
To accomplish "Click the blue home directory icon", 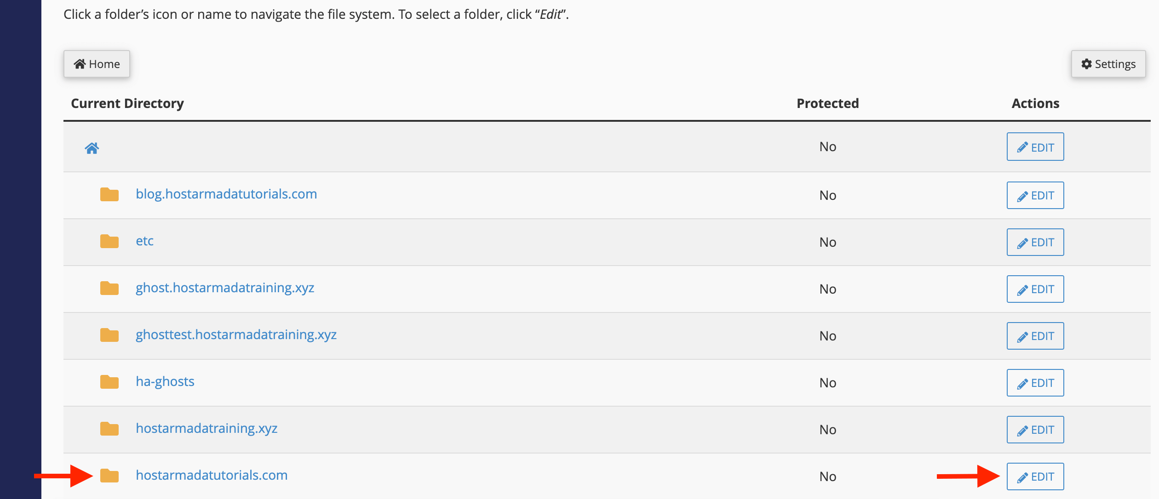I will pos(92,148).
